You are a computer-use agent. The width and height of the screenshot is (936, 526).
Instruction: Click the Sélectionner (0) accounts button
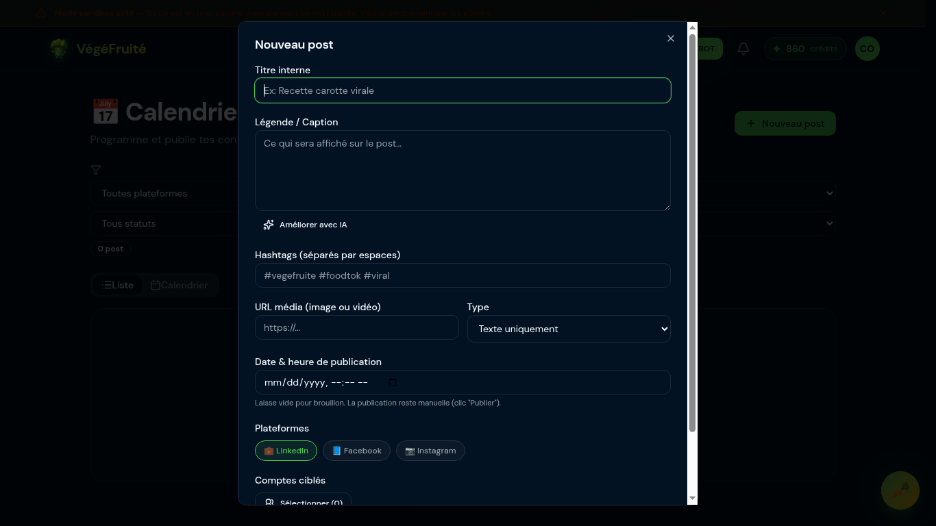coord(303,501)
